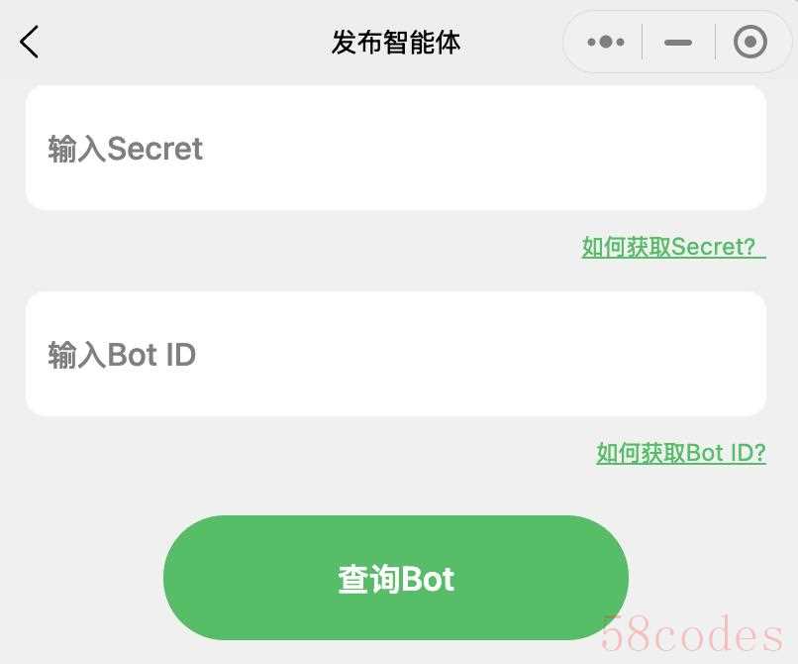798x664 pixels.
Task: Show more actions in the capsule menu
Action: [x=606, y=42]
